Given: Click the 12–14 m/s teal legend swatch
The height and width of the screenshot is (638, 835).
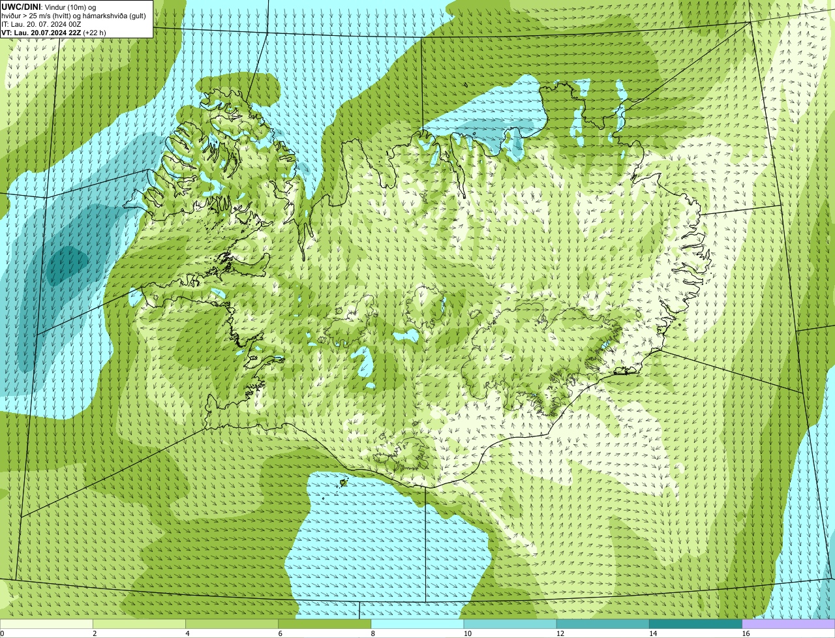Looking at the screenshot, I should click(603, 624).
